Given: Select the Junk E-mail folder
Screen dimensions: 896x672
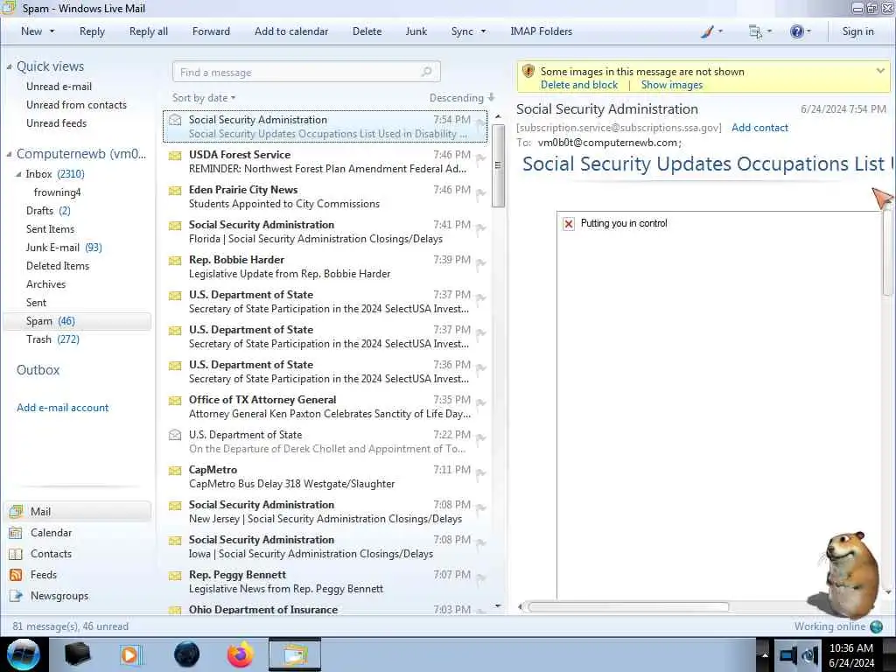Looking at the screenshot, I should point(63,248).
